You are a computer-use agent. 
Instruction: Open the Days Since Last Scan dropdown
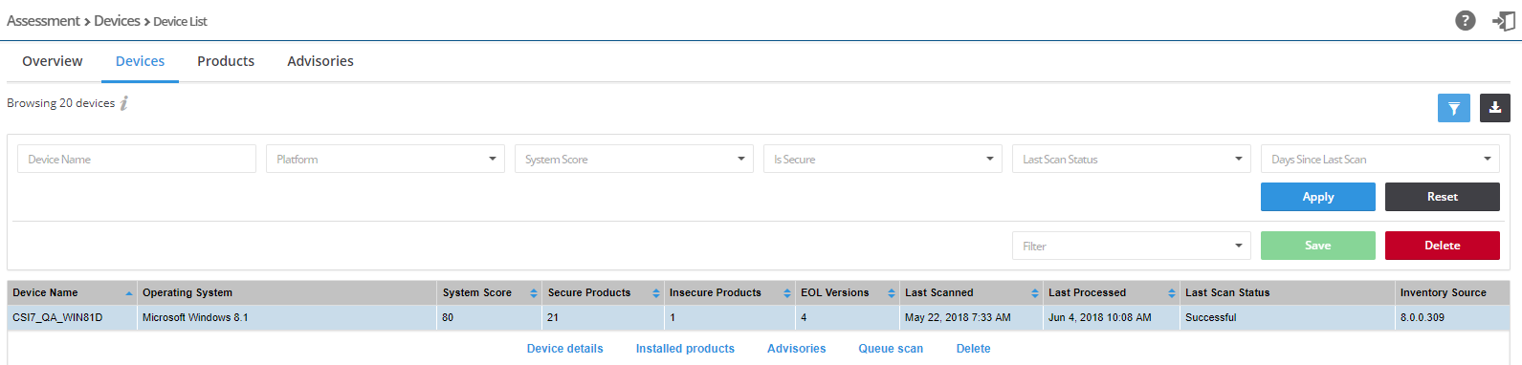click(1380, 159)
